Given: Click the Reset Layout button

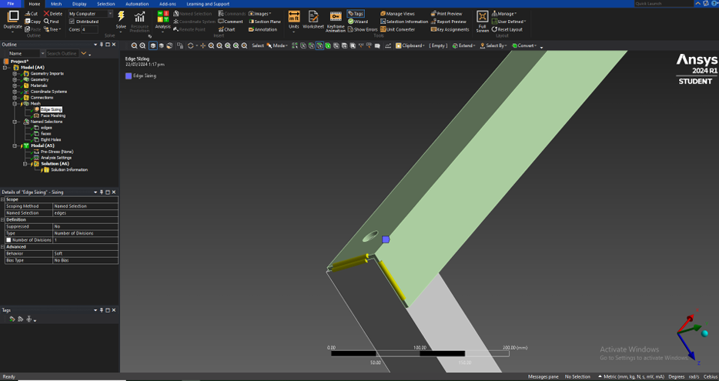Looking at the screenshot, I should pos(506,29).
